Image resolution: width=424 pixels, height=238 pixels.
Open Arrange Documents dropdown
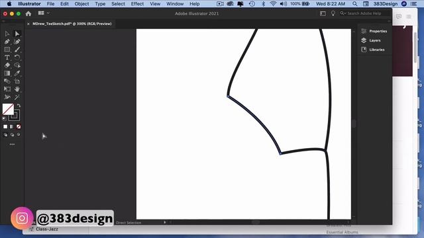[x=44, y=13]
